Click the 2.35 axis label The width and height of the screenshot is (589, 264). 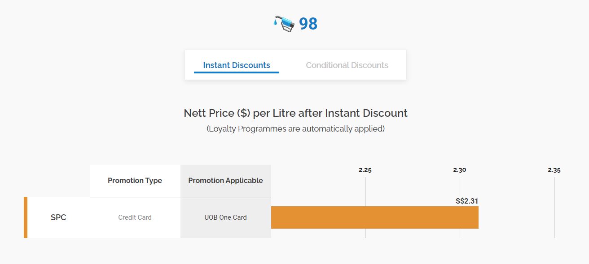coord(554,170)
